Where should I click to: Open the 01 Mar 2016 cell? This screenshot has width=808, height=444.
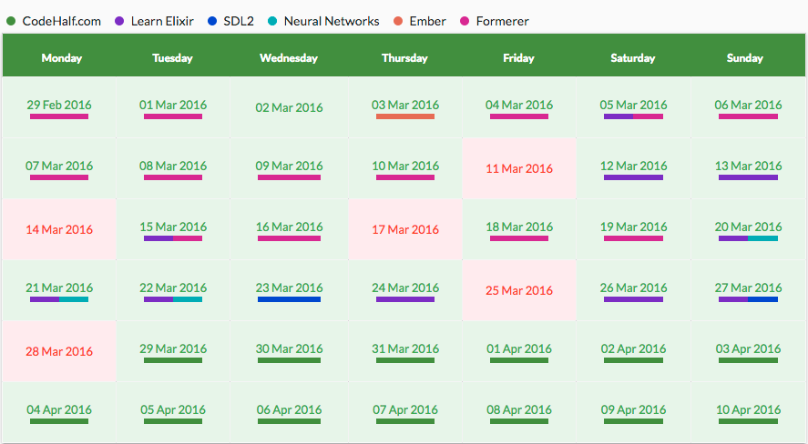coord(173,107)
